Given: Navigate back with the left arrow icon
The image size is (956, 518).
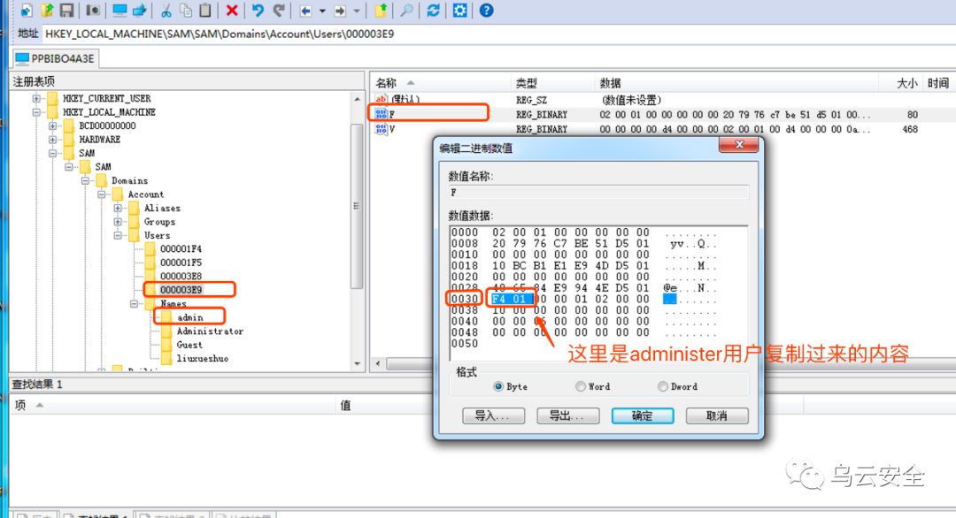Looking at the screenshot, I should (306, 11).
